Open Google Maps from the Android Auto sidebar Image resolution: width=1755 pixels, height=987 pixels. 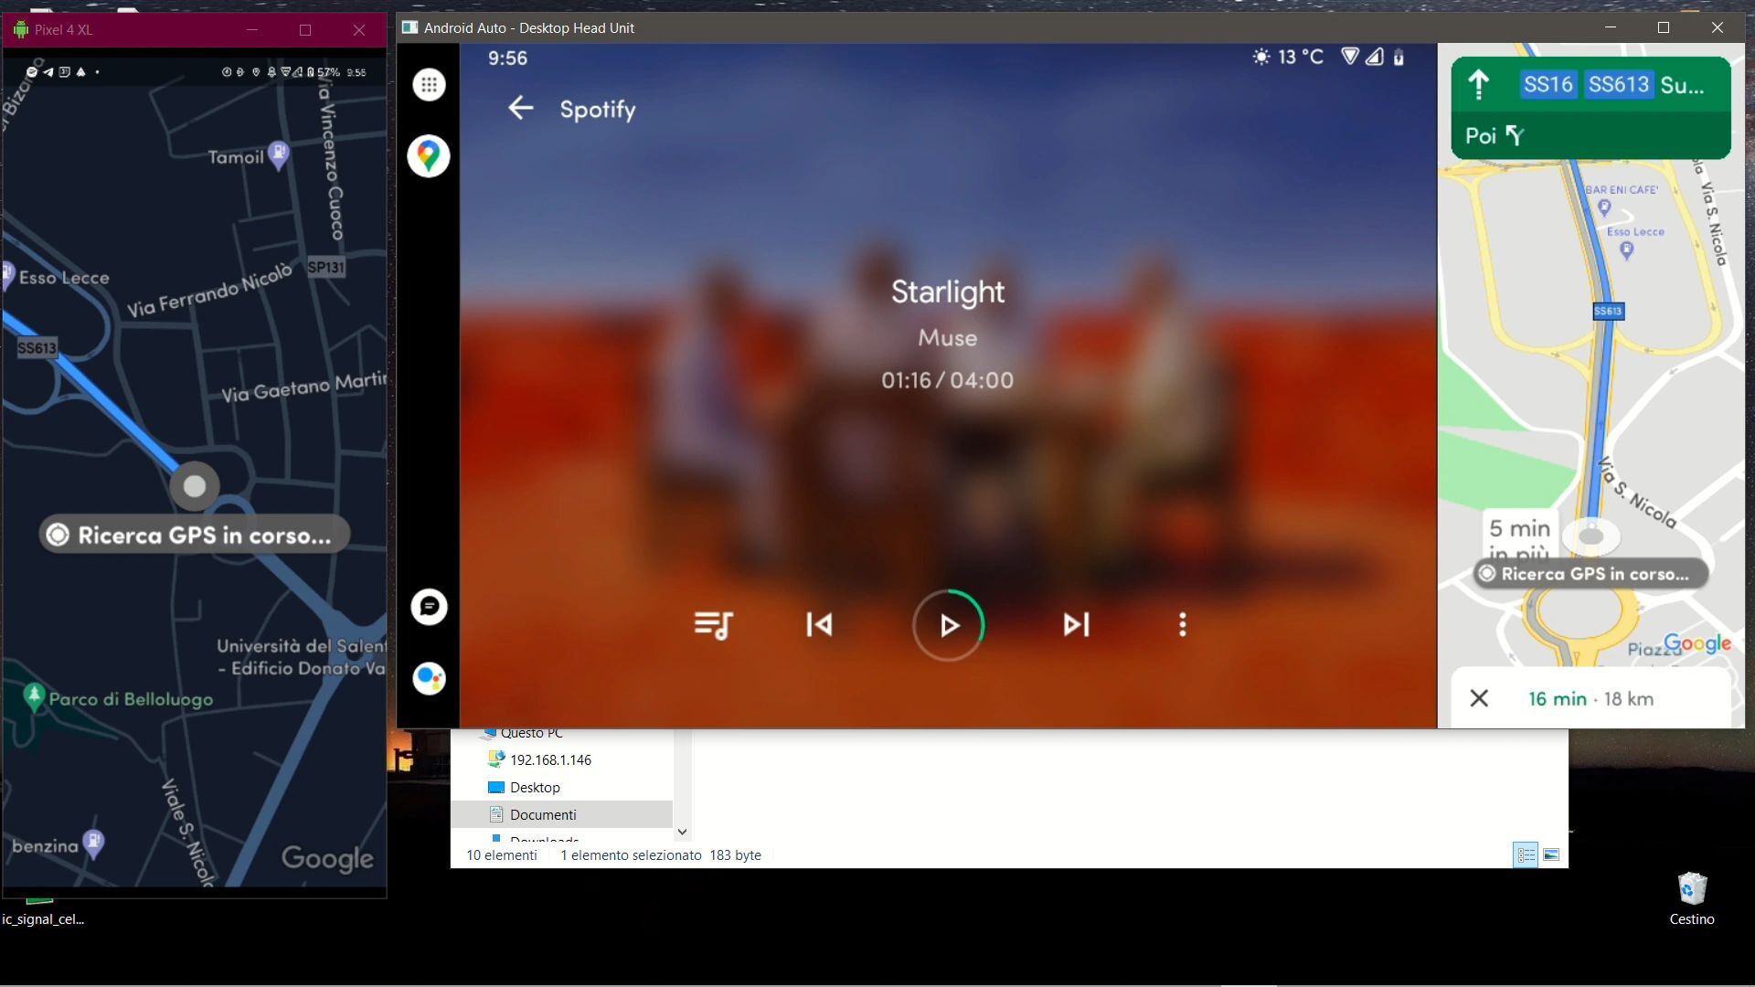(x=428, y=155)
